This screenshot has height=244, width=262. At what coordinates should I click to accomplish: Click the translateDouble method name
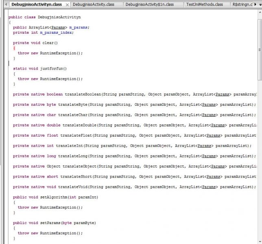tap(80, 125)
